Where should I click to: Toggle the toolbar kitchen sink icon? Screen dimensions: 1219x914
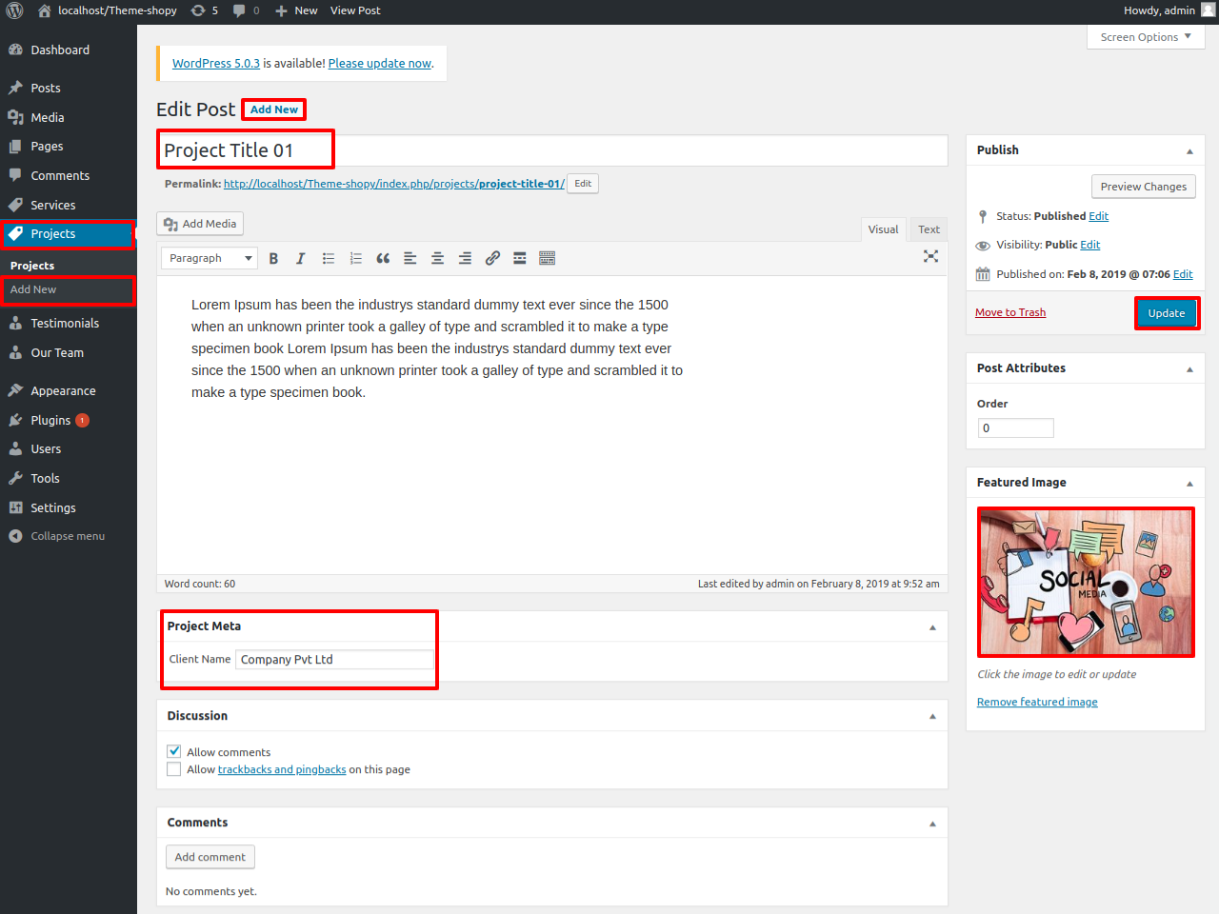tap(547, 258)
